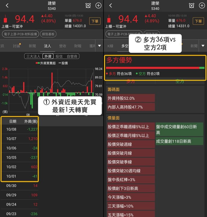Viewport: 207px width, 217px height.
Task: Tap the 日期 column header
Action: (13, 121)
